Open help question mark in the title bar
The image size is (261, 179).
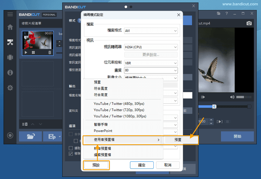pos(227,14)
